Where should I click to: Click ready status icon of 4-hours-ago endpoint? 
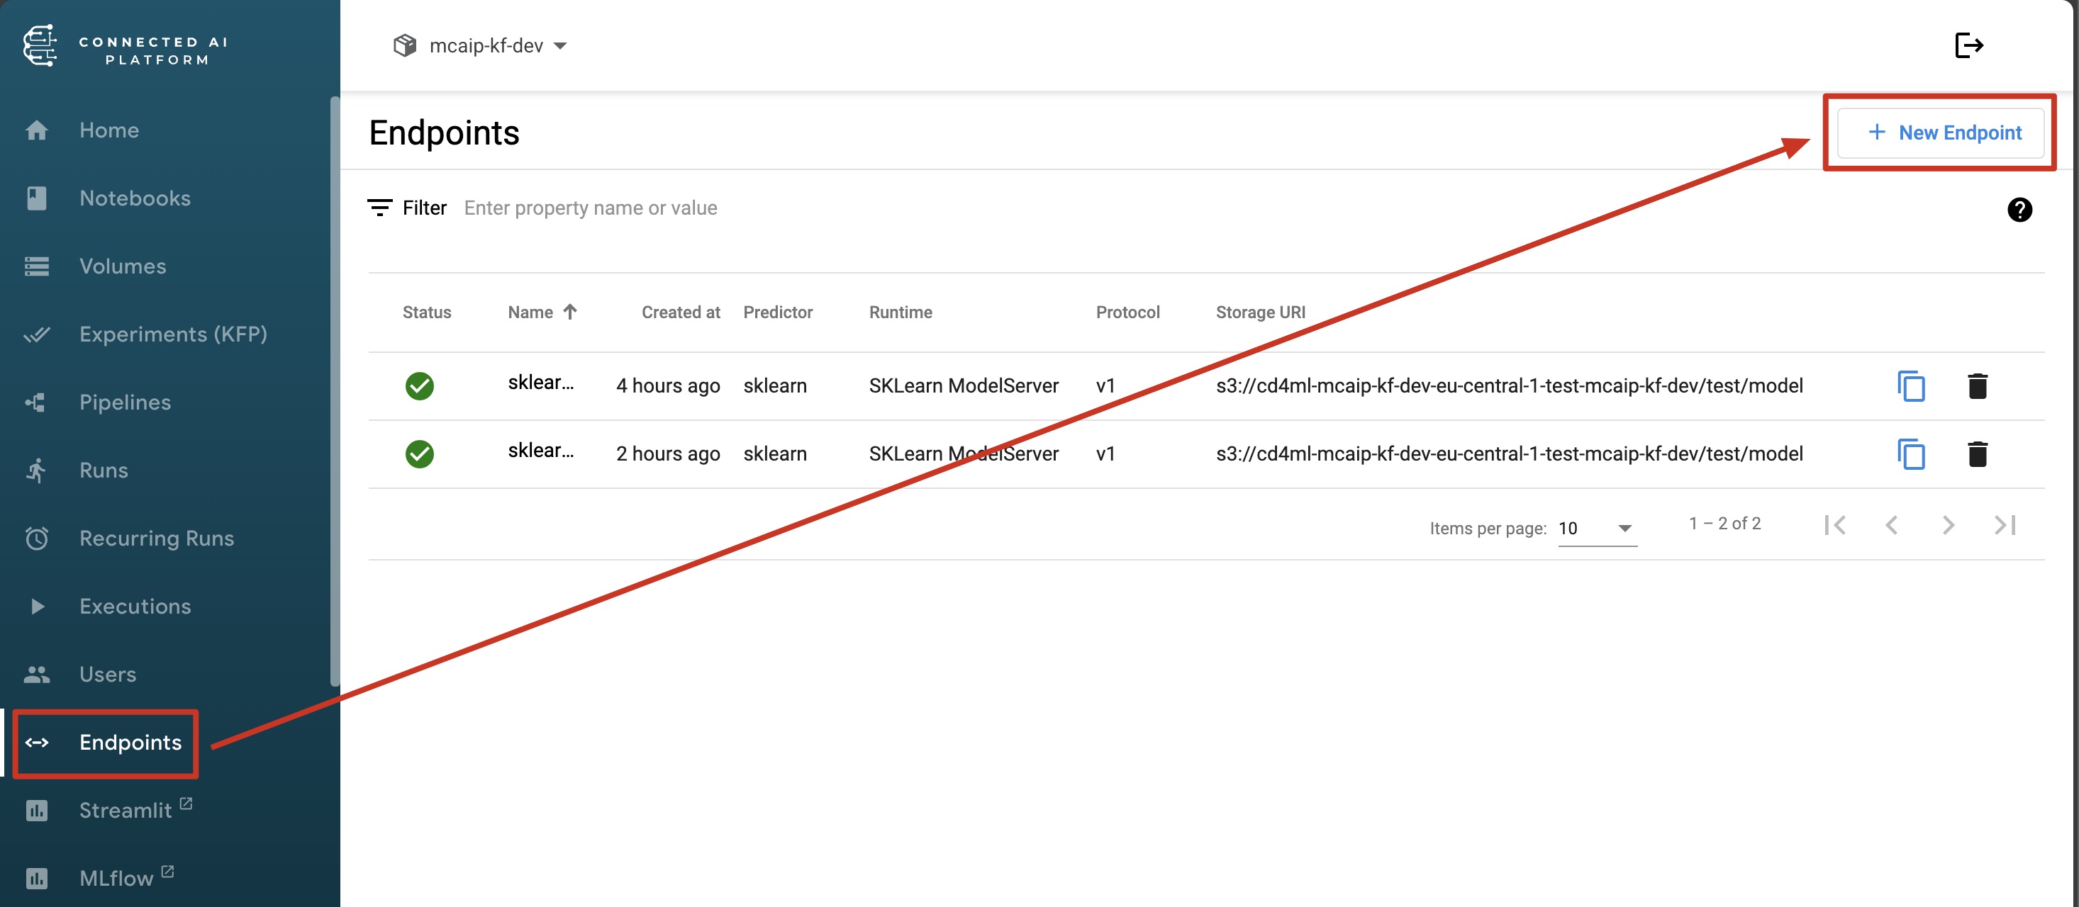(419, 385)
